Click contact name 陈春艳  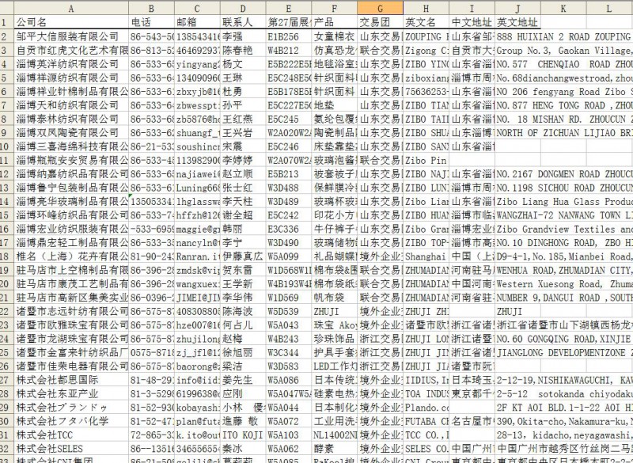pyautogui.click(x=243, y=51)
